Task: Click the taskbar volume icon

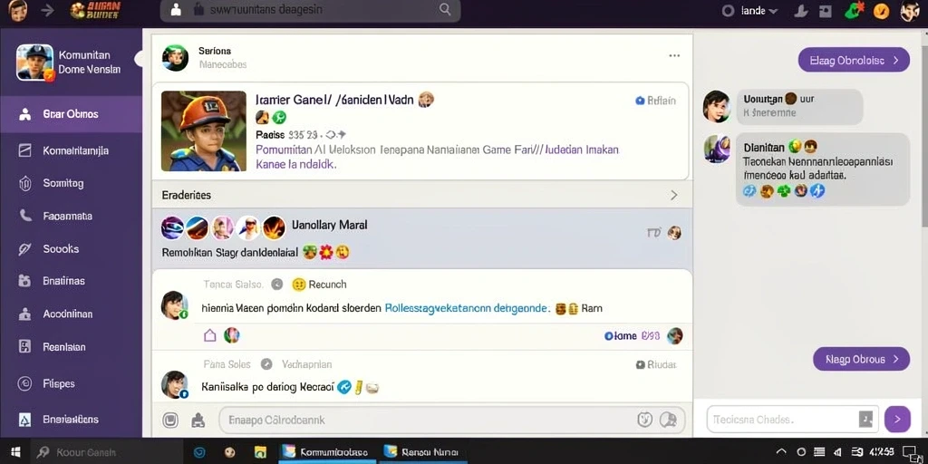Action: 836,452
